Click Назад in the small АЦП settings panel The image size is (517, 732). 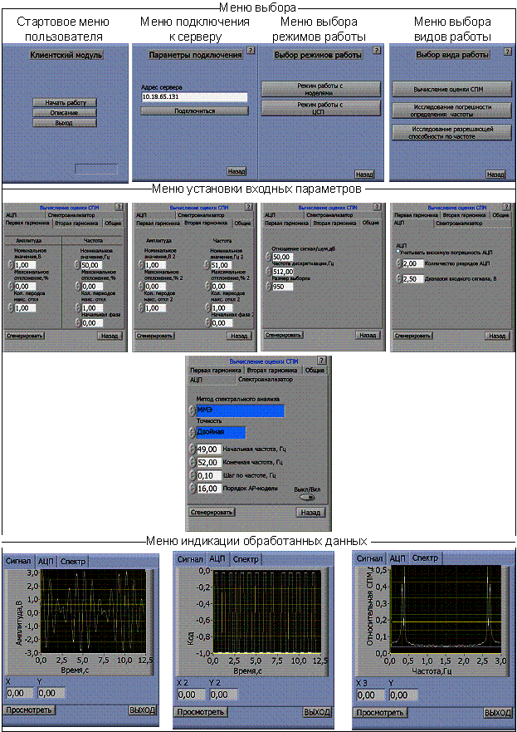(x=497, y=335)
